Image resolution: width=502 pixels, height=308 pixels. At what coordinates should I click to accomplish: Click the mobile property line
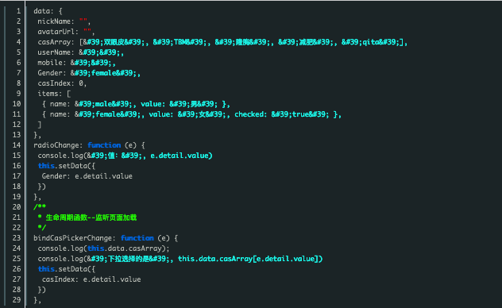point(76,63)
